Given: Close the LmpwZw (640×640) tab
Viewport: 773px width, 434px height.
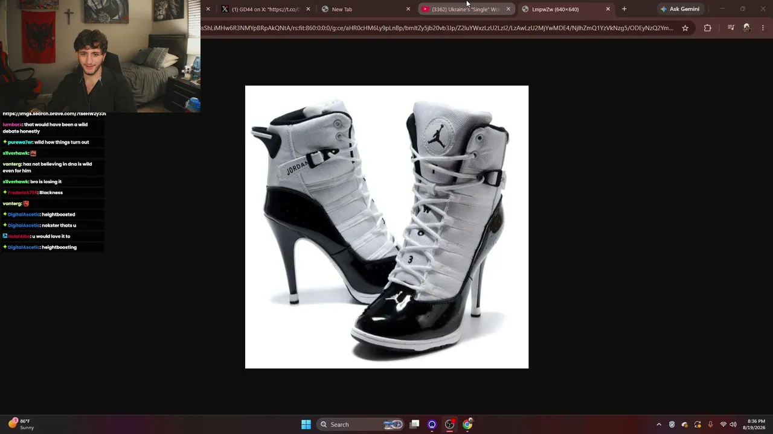Looking at the screenshot, I should [x=608, y=9].
